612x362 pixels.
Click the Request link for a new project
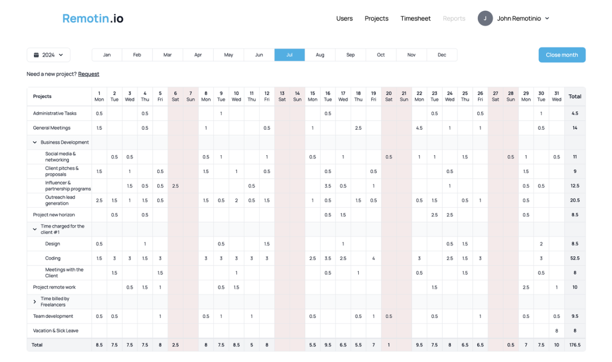pyautogui.click(x=88, y=74)
